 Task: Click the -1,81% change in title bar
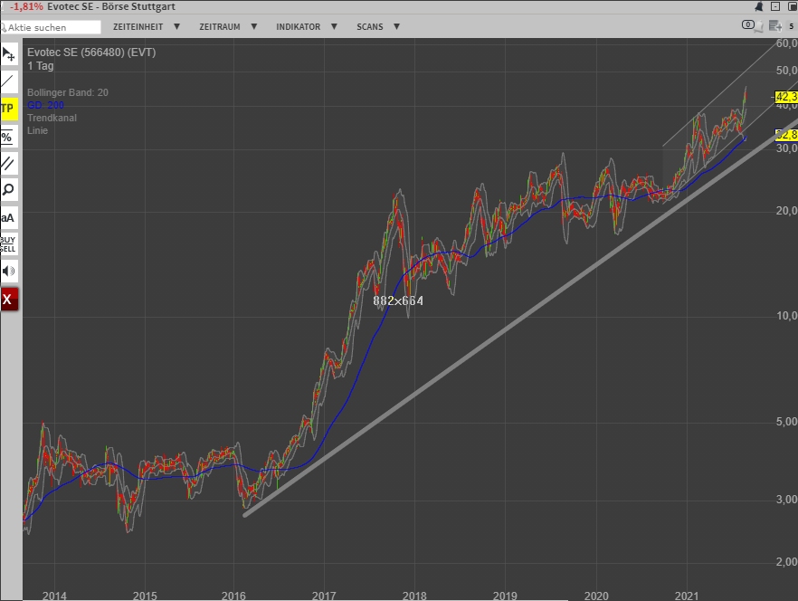coord(26,6)
